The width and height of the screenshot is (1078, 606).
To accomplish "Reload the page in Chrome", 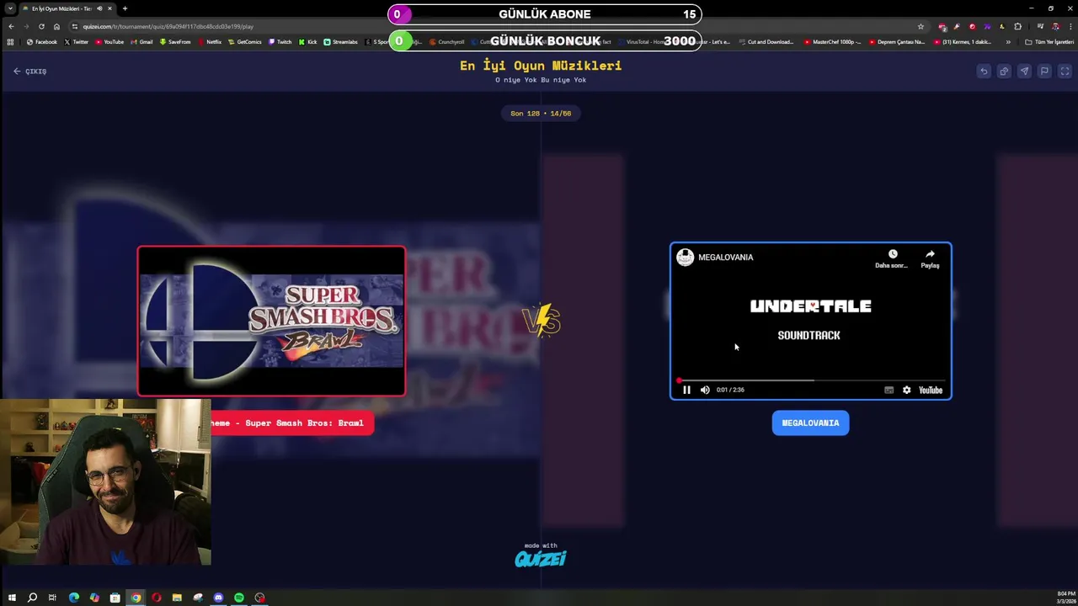I will pos(41,26).
